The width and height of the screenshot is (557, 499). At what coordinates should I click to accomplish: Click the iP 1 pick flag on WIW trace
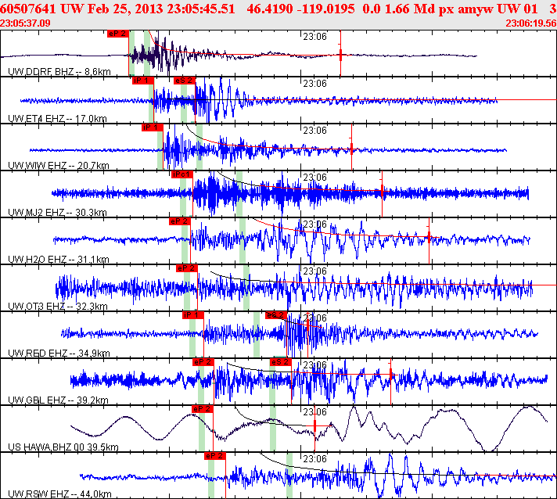pyautogui.click(x=152, y=127)
